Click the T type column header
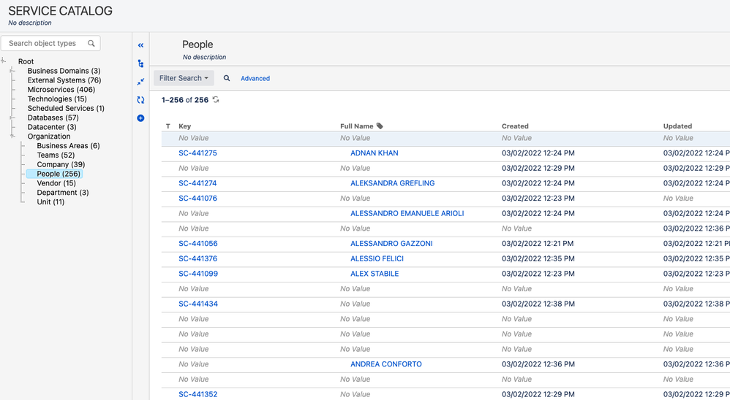This screenshot has height=400, width=730. (168, 126)
